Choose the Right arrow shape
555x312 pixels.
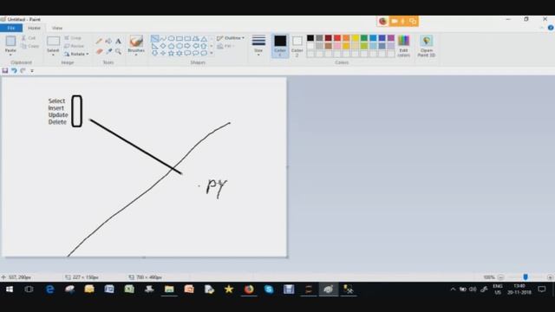[187, 46]
